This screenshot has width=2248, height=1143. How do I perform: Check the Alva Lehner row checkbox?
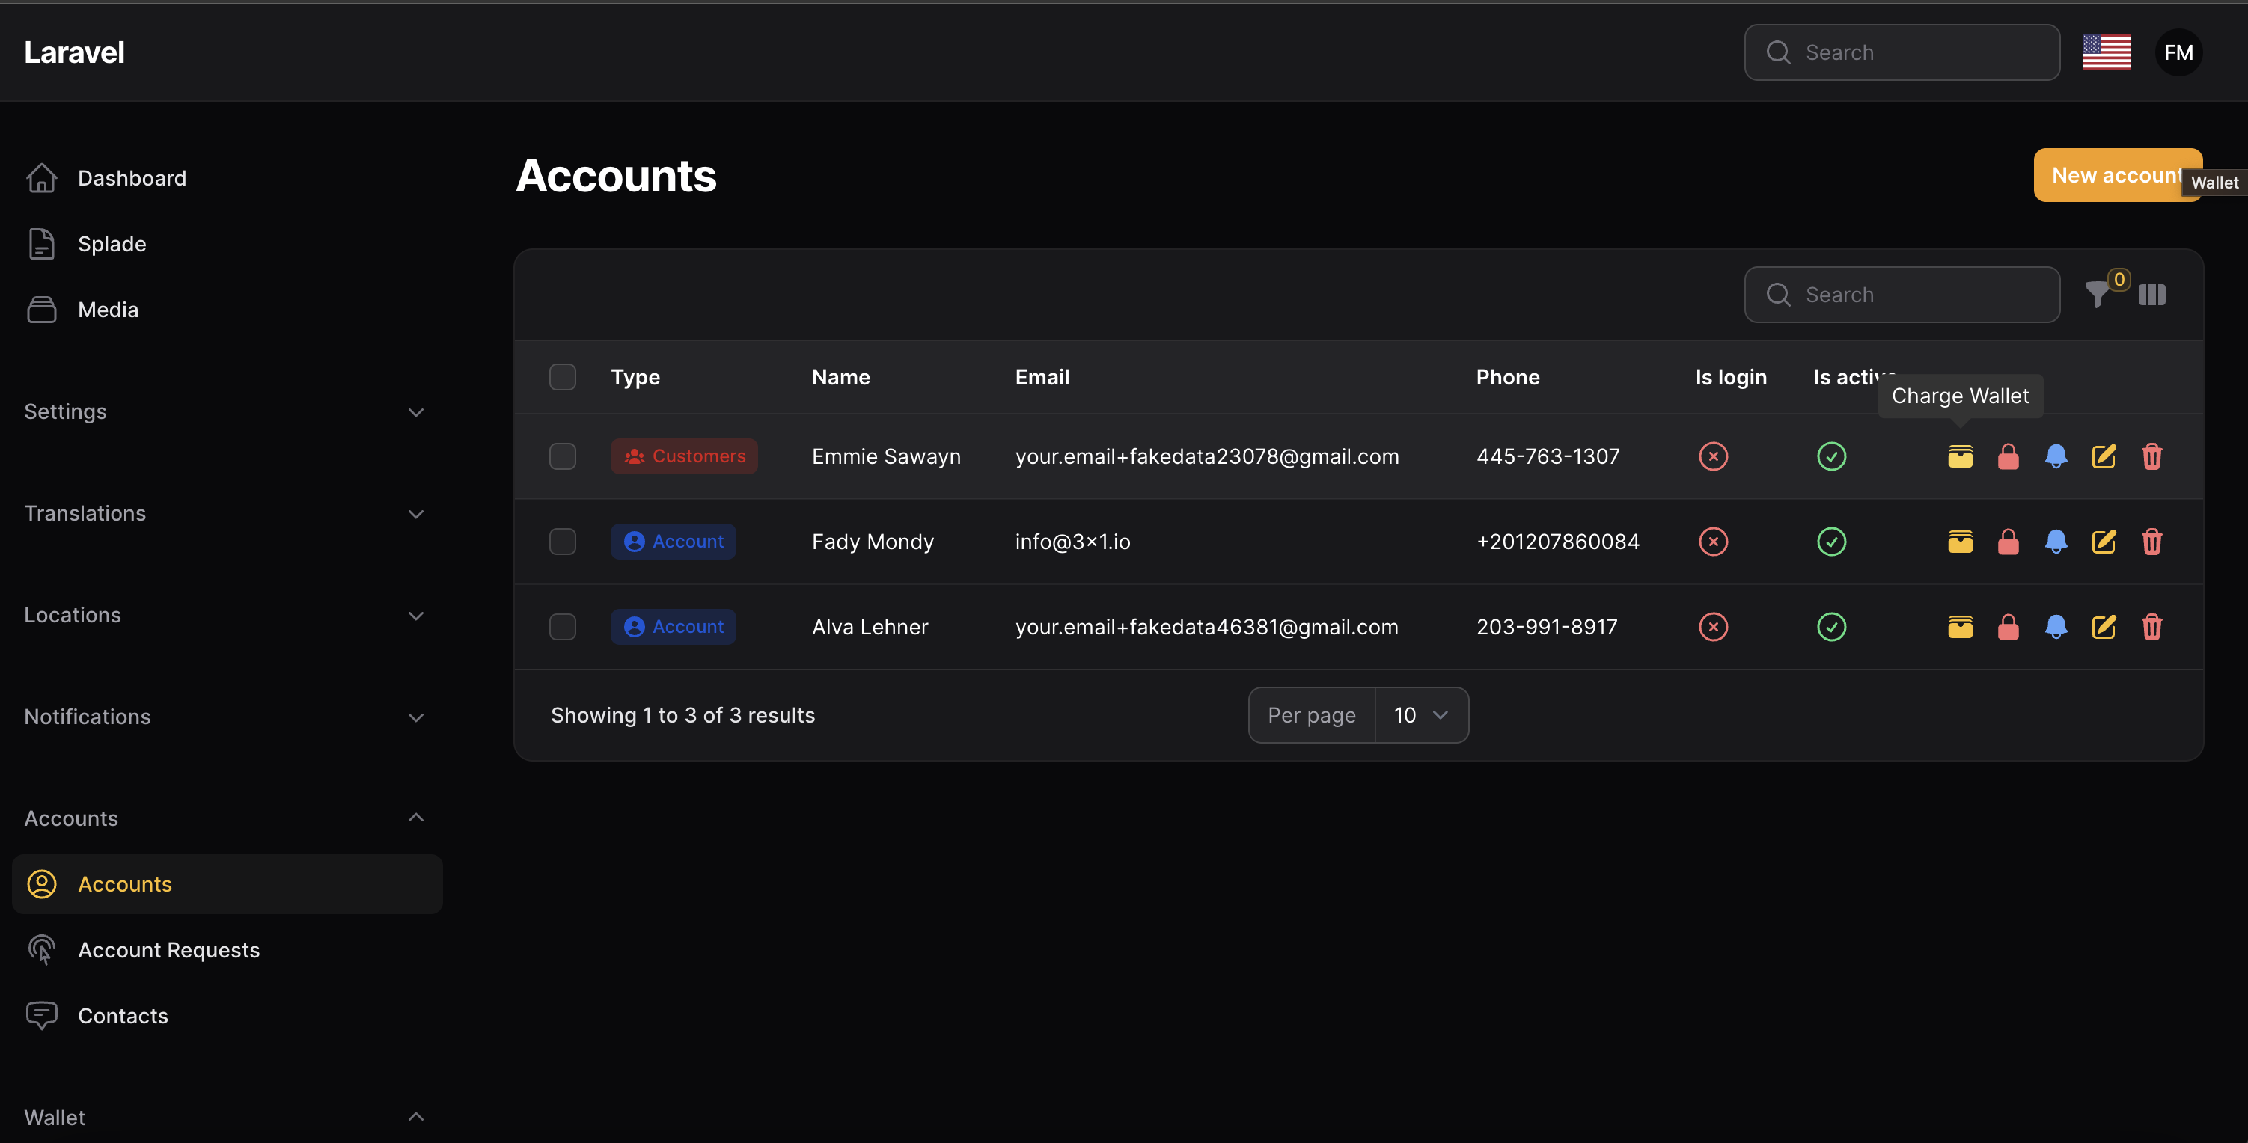point(562,626)
